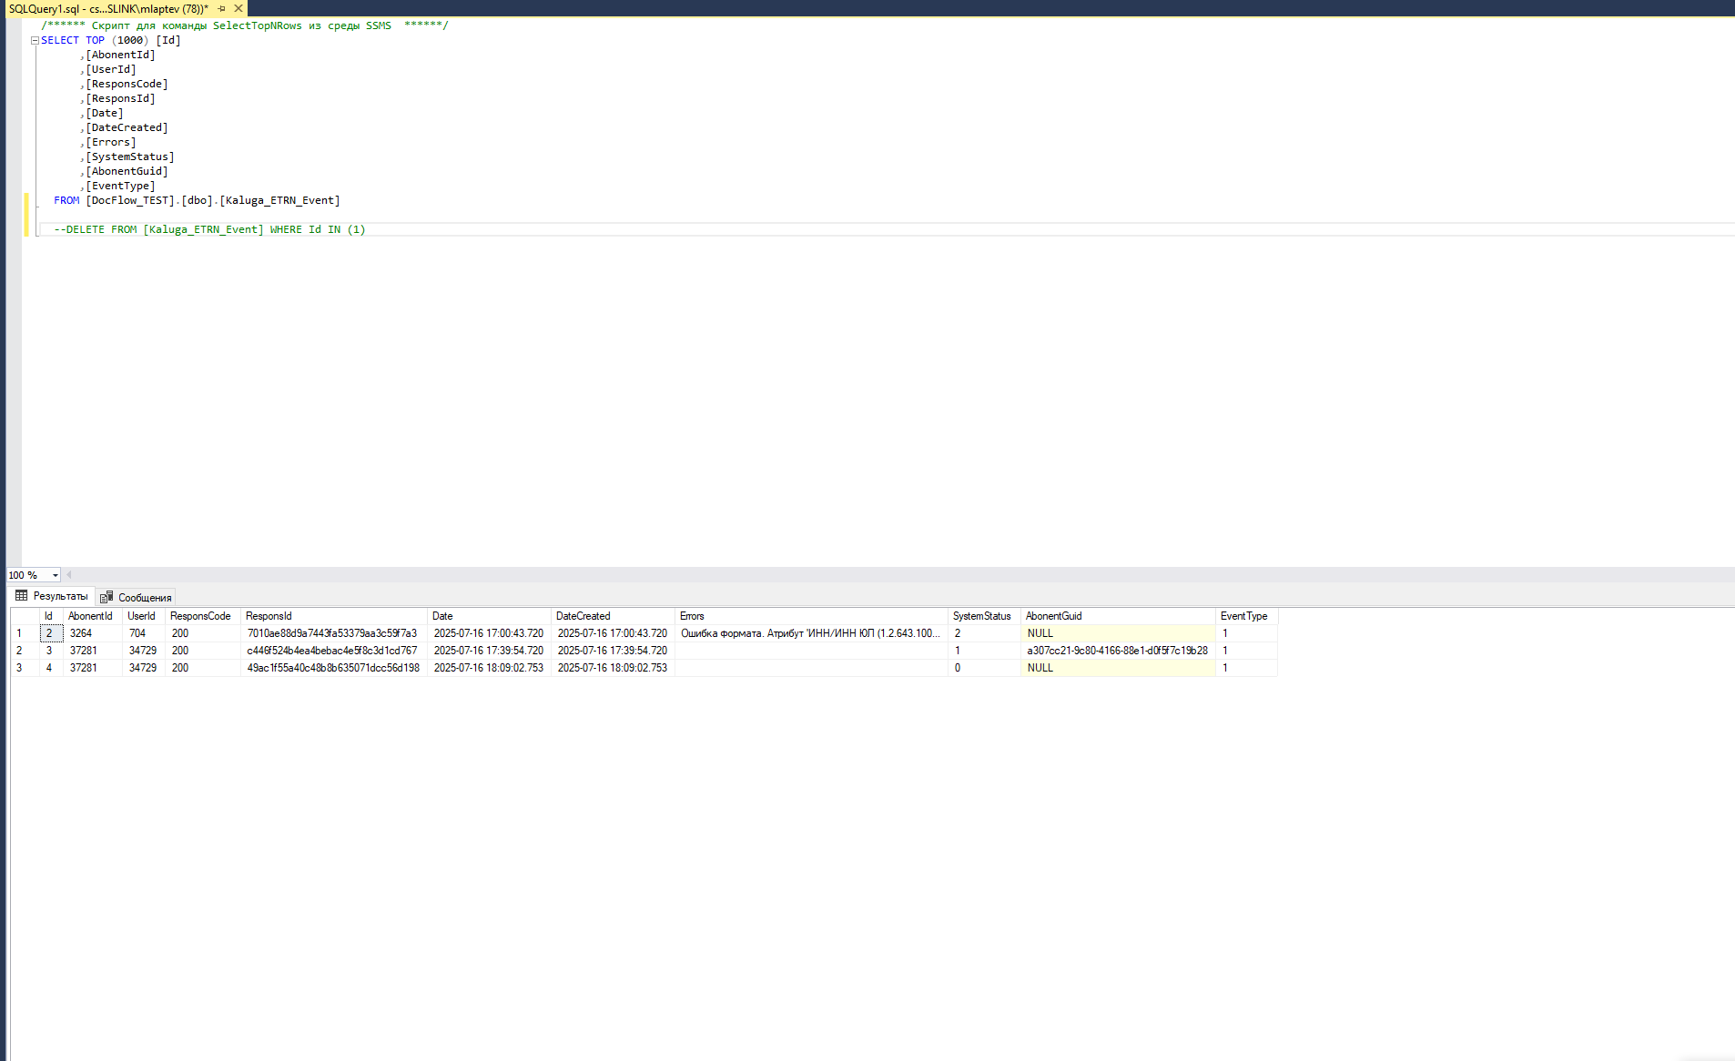Click the messages icon beside Сообщения
Image resolution: width=1735 pixels, height=1061 pixels.
(x=107, y=597)
